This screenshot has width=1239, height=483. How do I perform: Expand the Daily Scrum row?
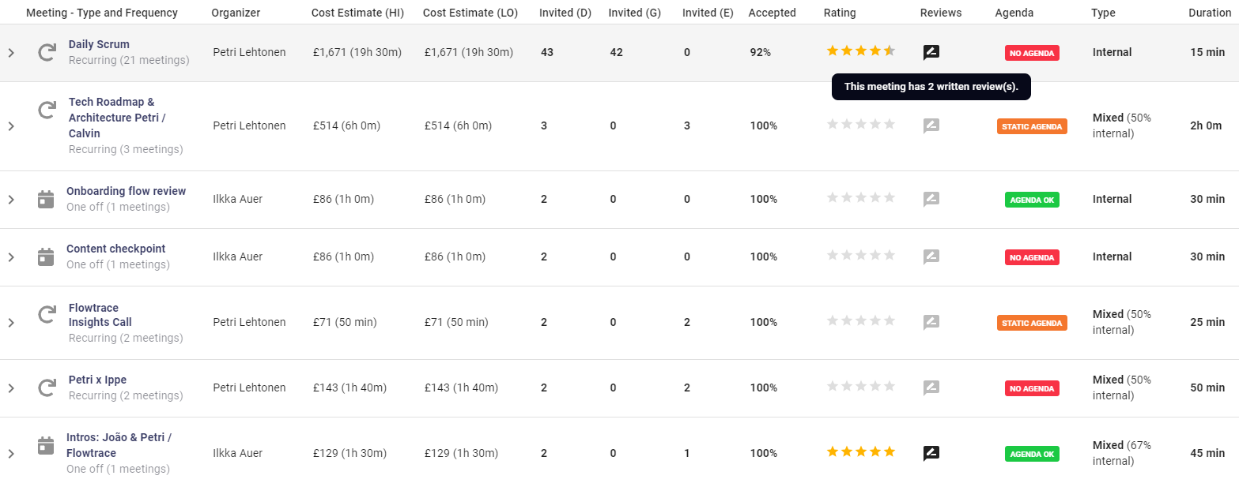click(x=11, y=53)
